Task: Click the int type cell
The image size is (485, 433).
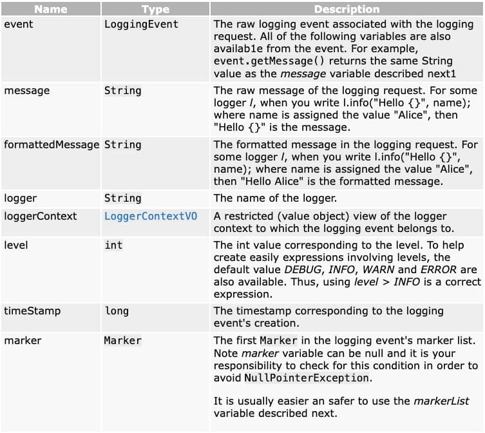Action: [x=113, y=245]
